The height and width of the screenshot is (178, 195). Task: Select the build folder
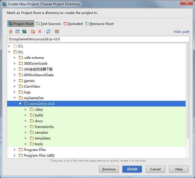(36, 115)
